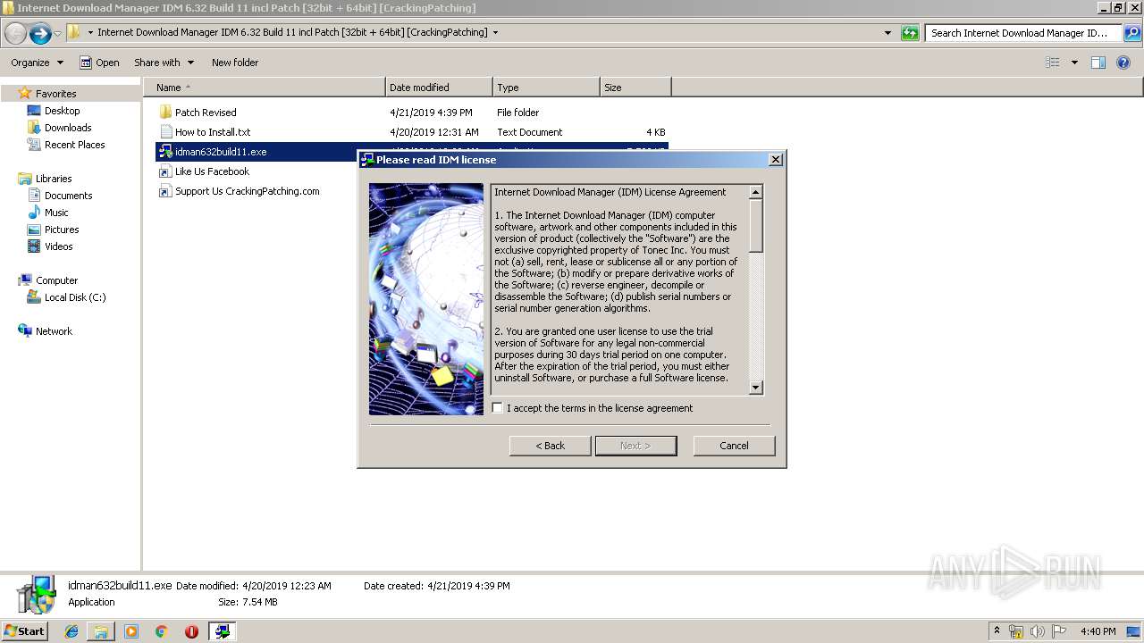Click the search magnifier icon
This screenshot has height=643, width=1144.
(1132, 33)
